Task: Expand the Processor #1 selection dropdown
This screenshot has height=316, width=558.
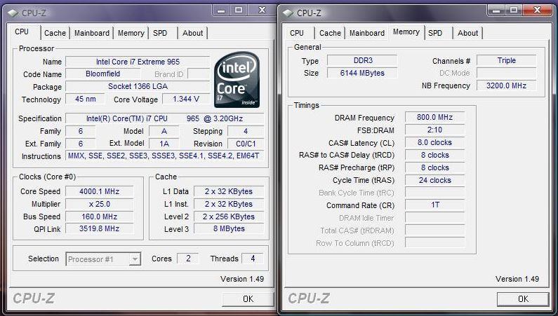Action: (x=135, y=259)
